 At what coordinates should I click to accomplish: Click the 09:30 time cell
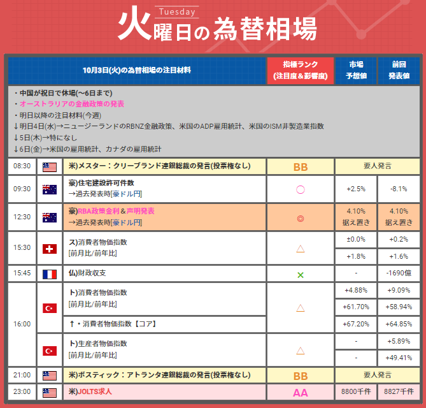22,189
